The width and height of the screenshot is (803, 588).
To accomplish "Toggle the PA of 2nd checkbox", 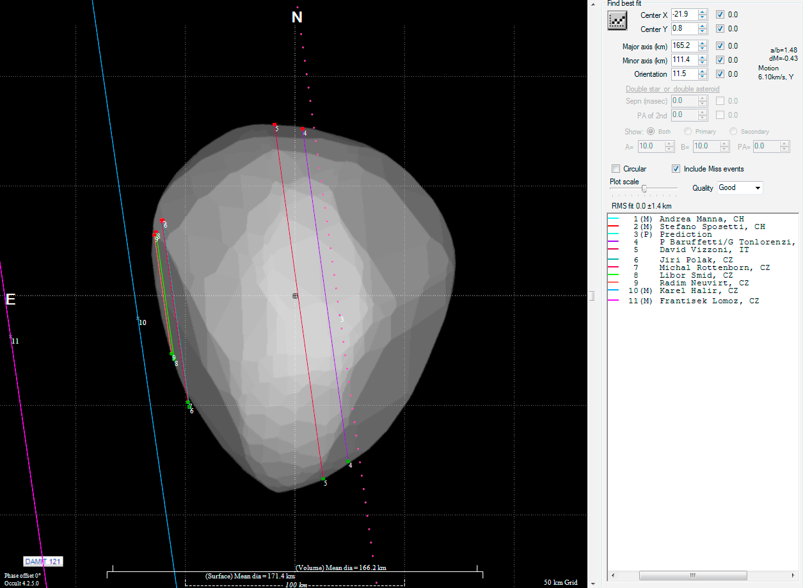I will click(720, 115).
